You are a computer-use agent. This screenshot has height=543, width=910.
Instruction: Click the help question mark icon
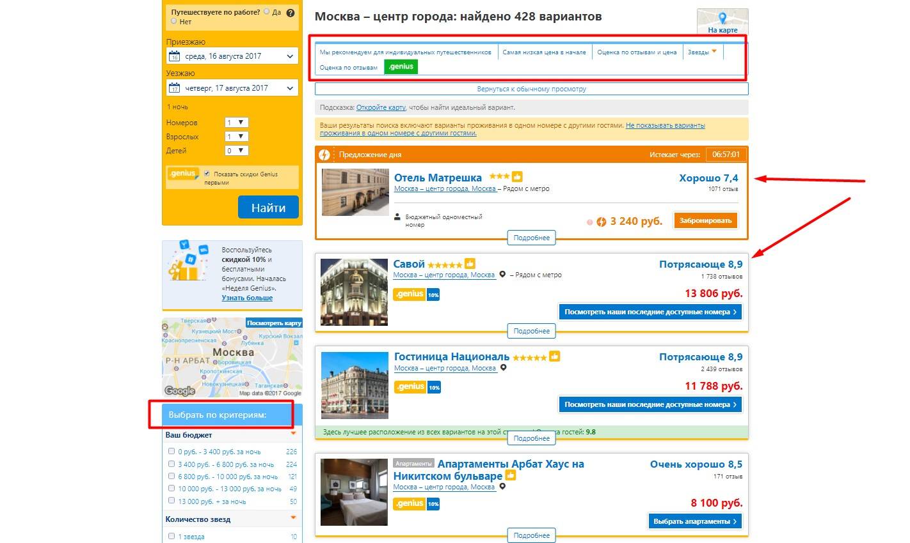pos(291,13)
